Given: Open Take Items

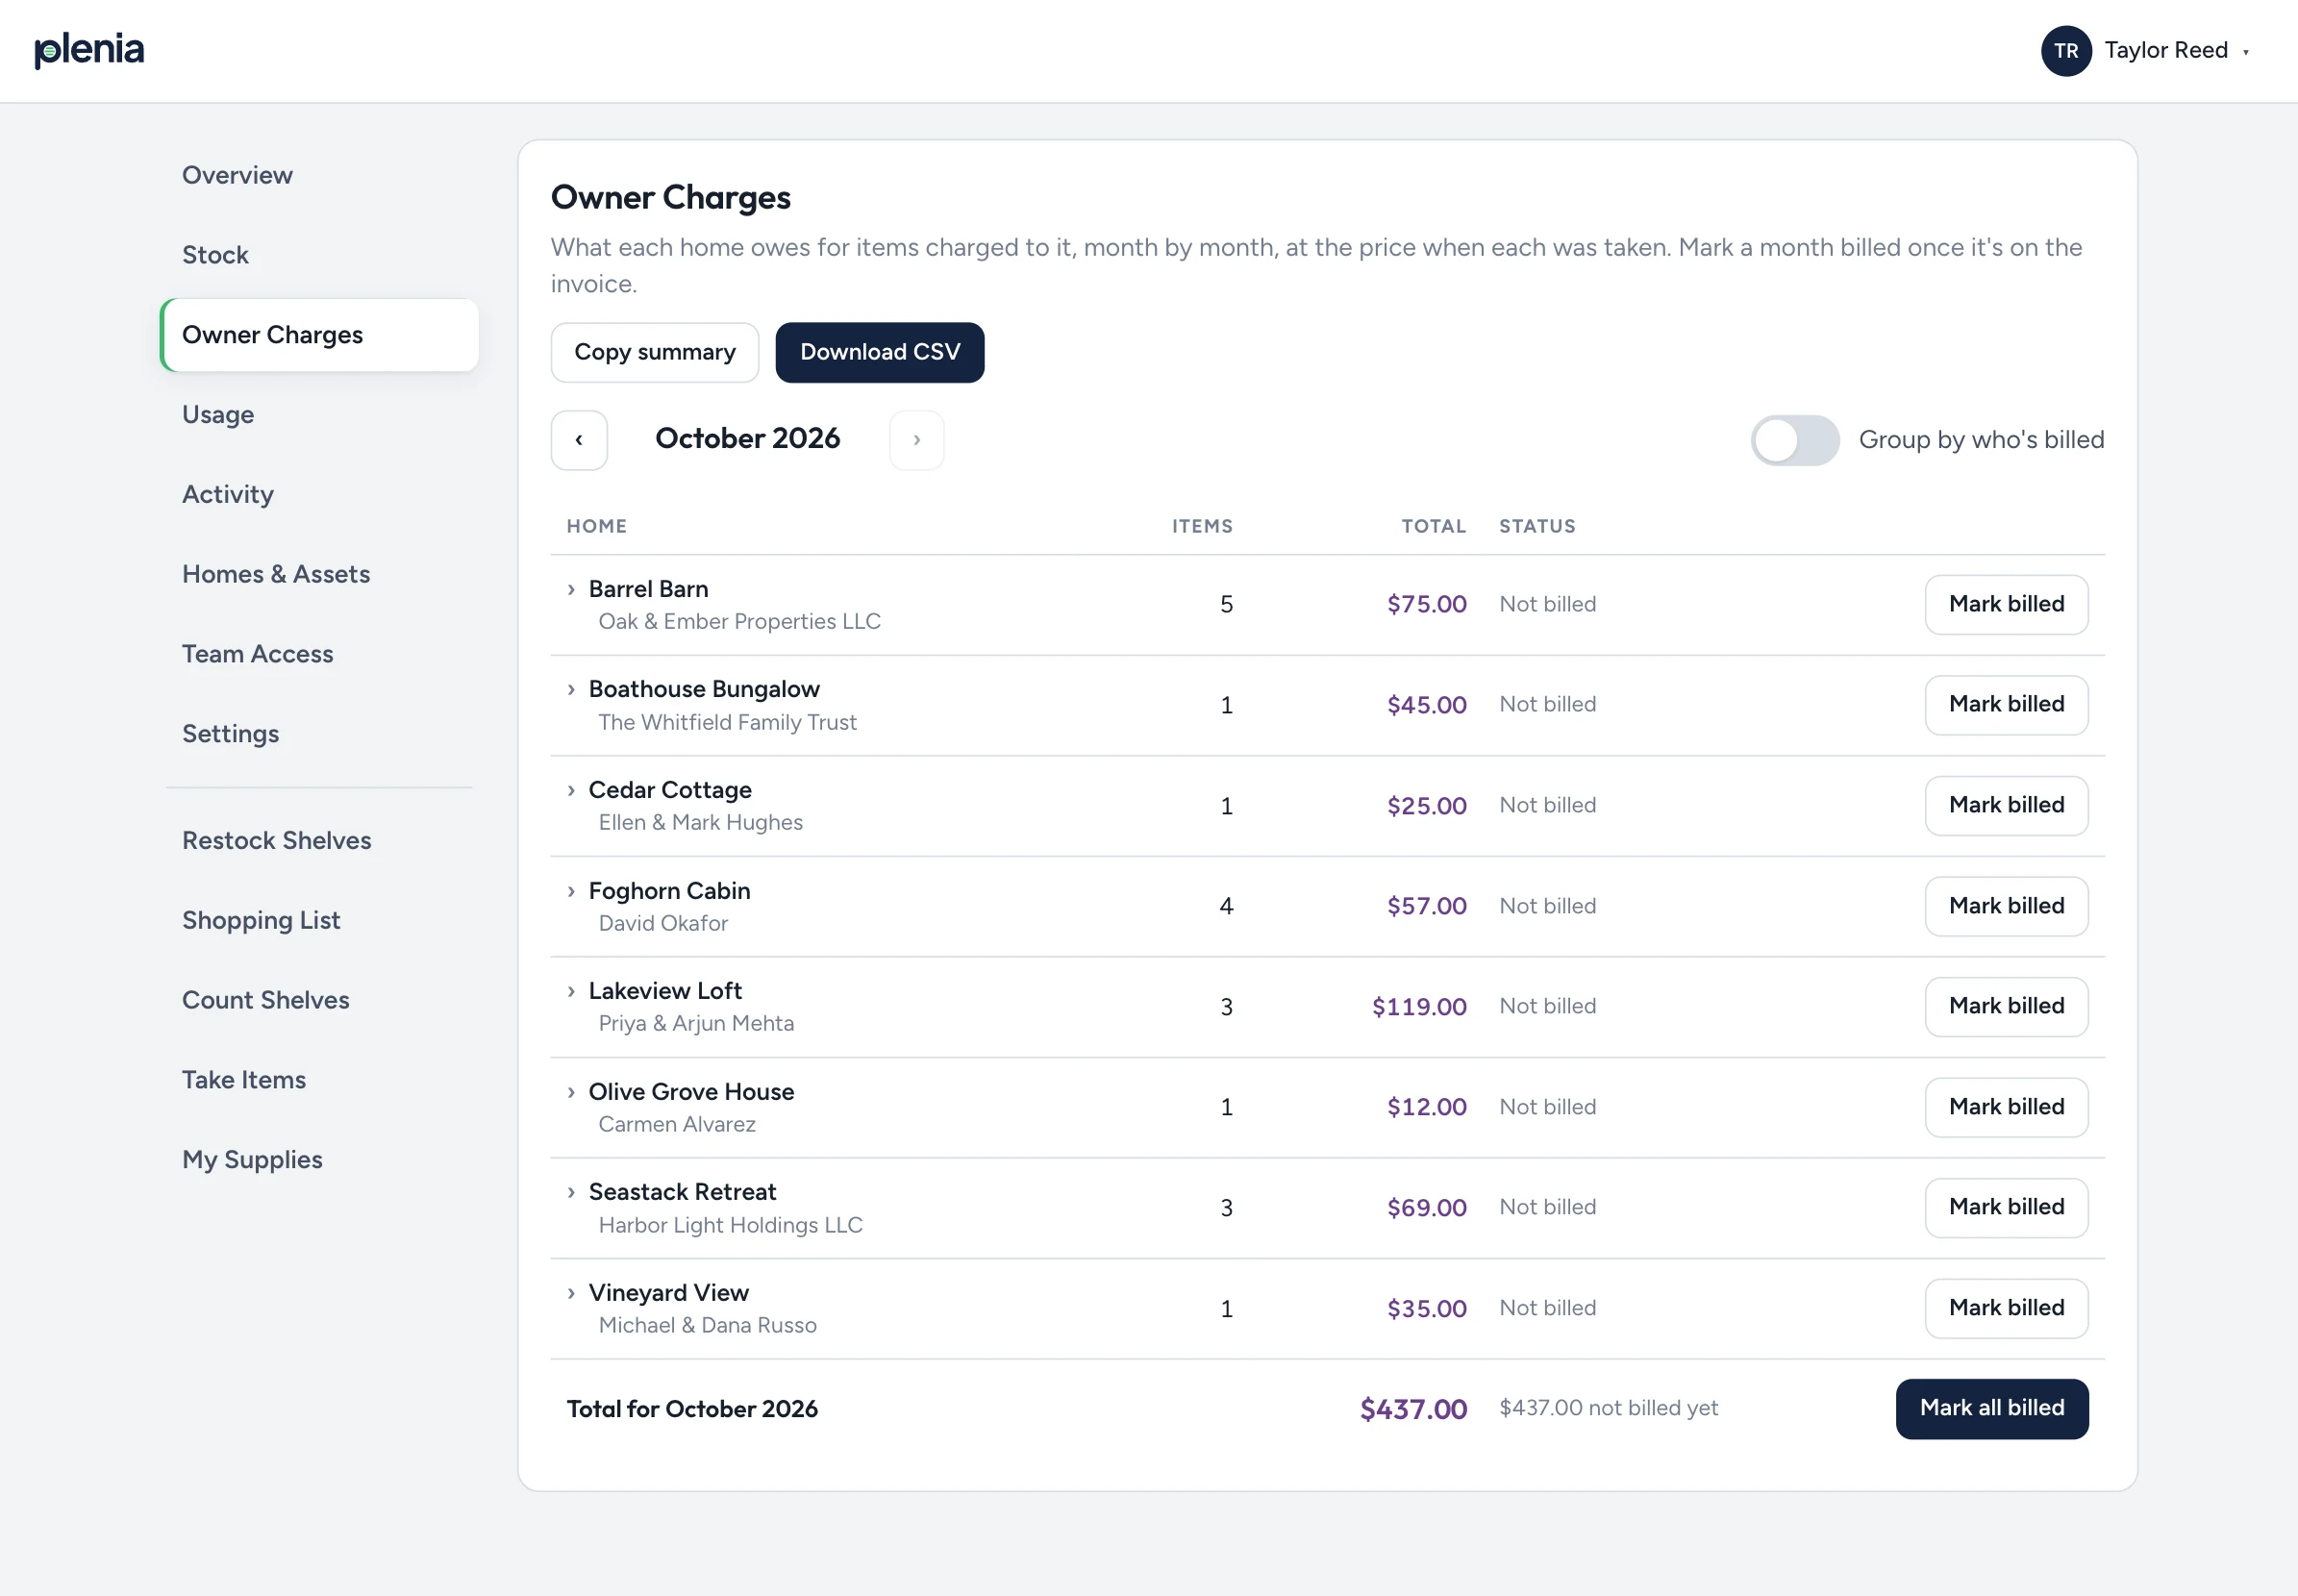Looking at the screenshot, I should coord(320,1081).
